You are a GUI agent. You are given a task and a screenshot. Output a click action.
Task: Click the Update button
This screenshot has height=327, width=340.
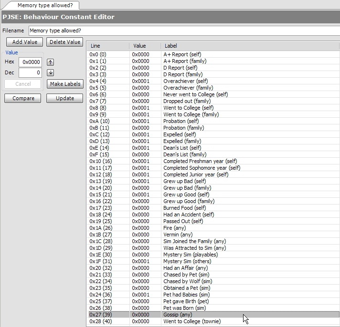pos(65,98)
